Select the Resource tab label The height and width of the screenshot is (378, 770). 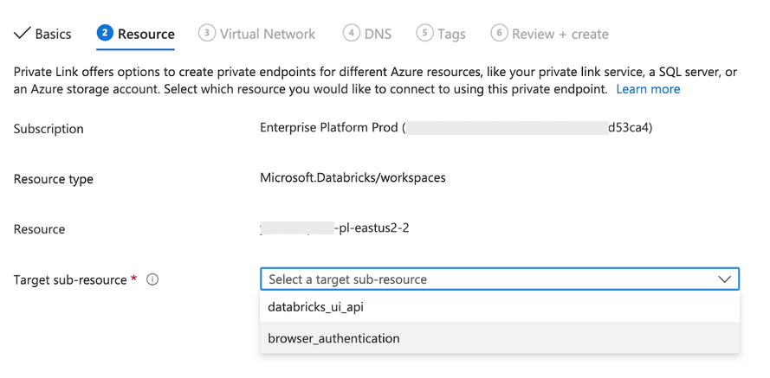click(x=146, y=35)
